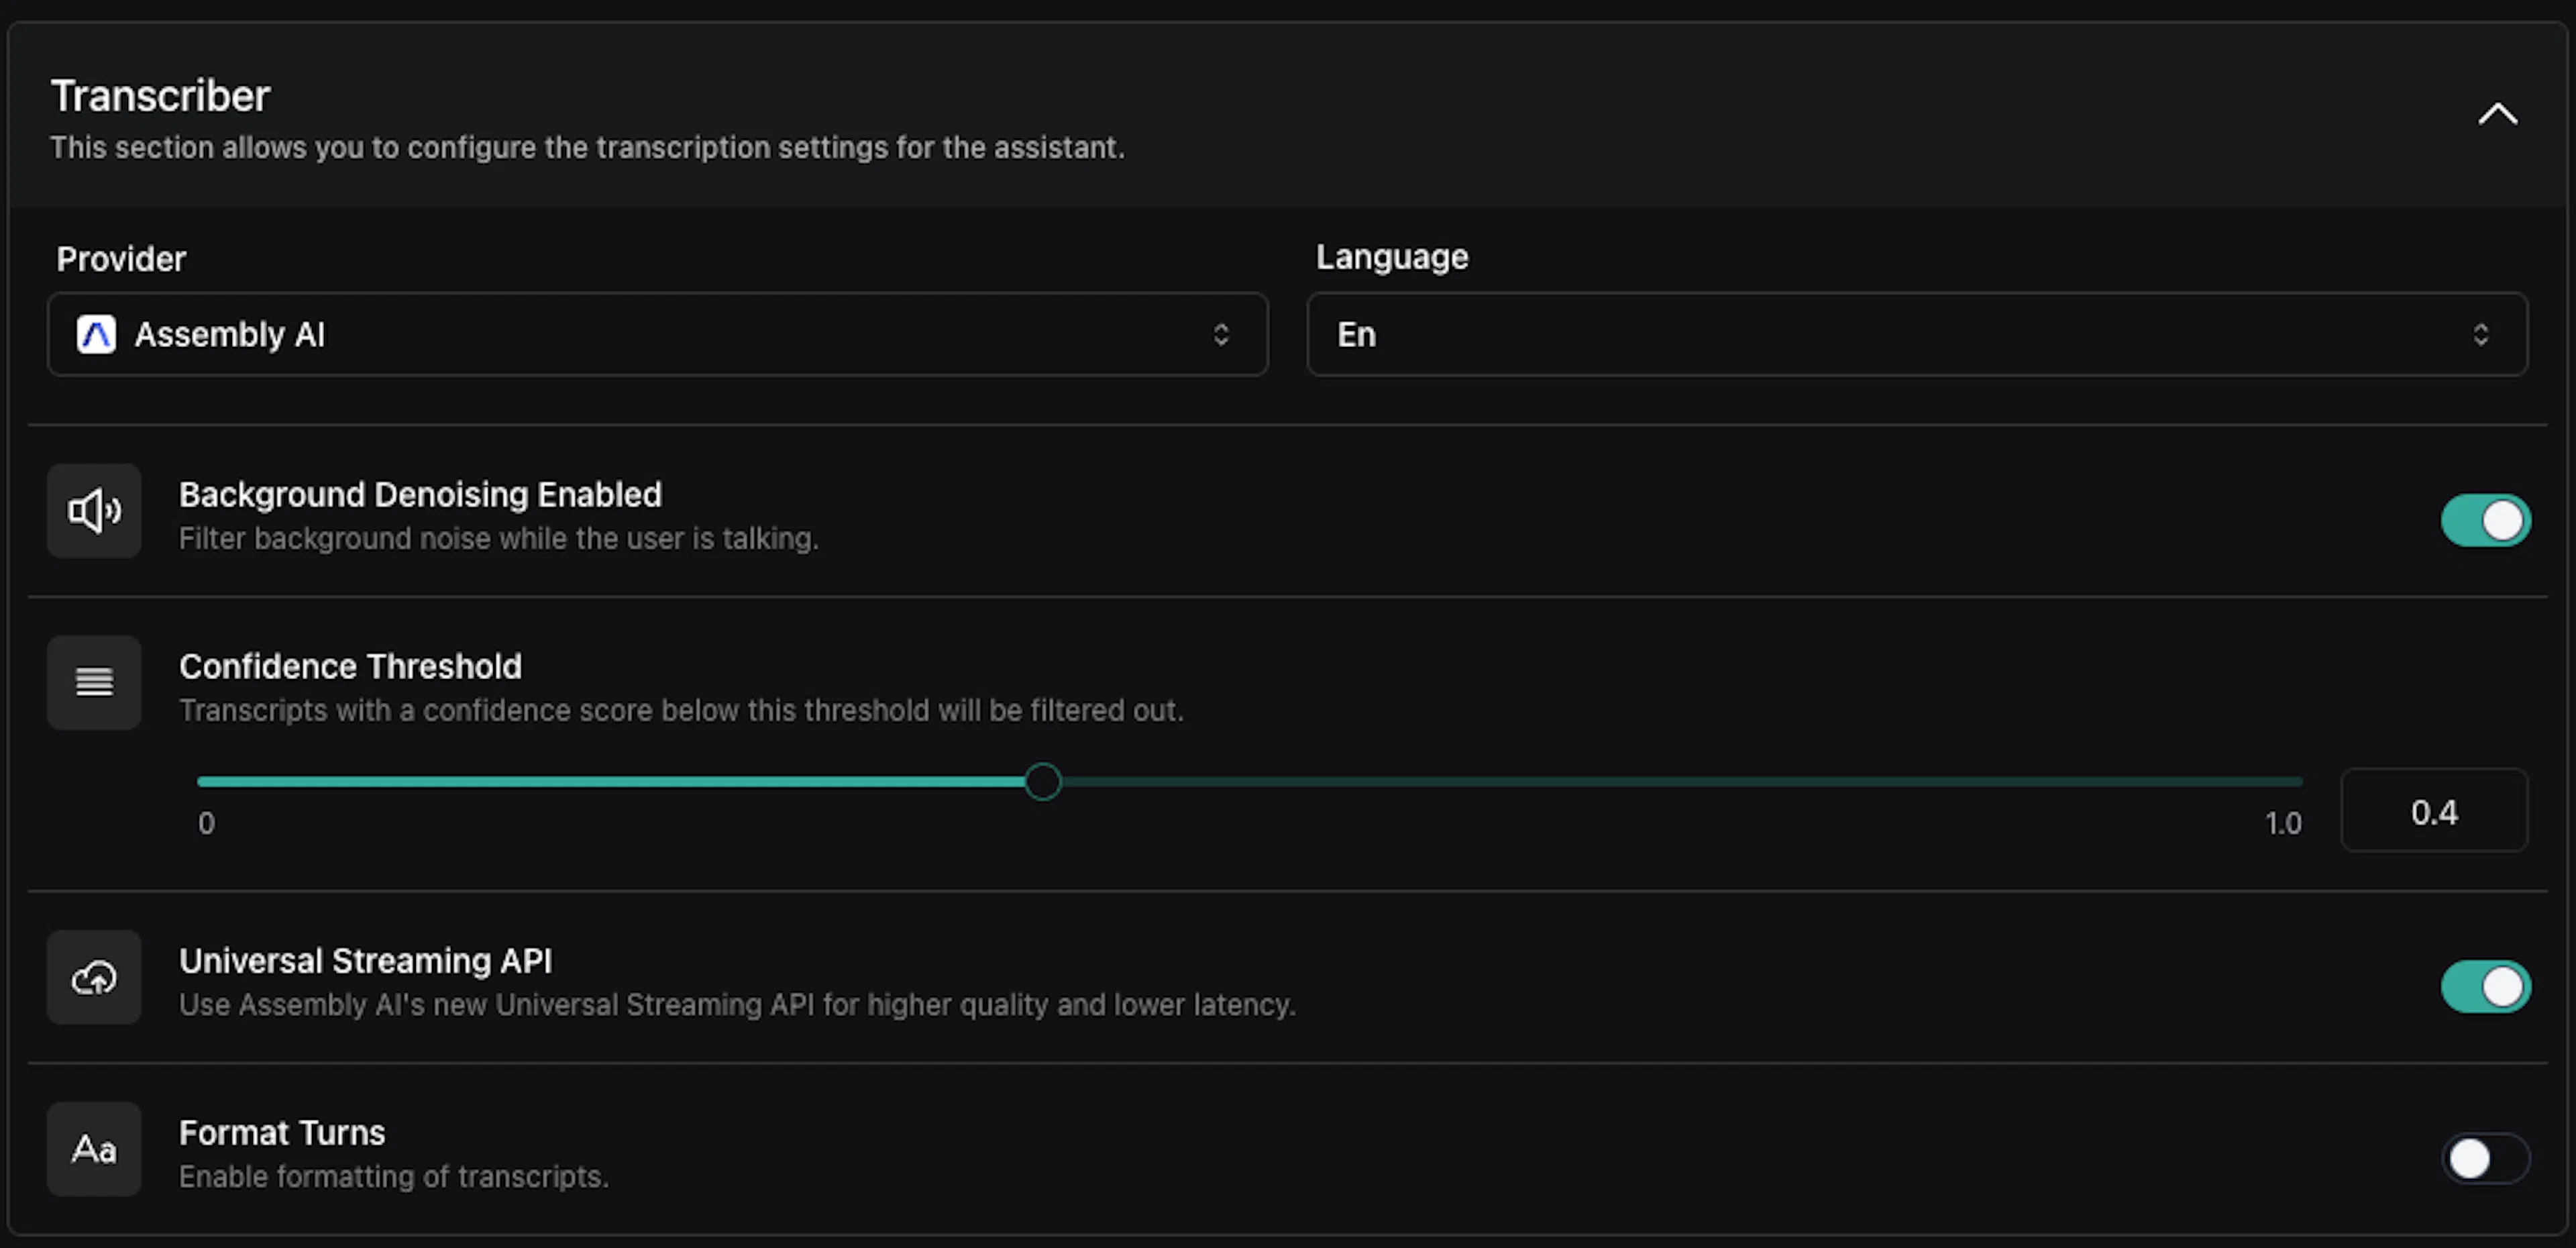2576x1248 pixels.
Task: Click the cloud upload Universal Streaming icon
Action: (x=94, y=977)
